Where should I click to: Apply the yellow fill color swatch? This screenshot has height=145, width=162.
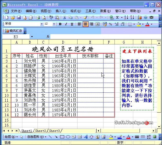coord(139,24)
